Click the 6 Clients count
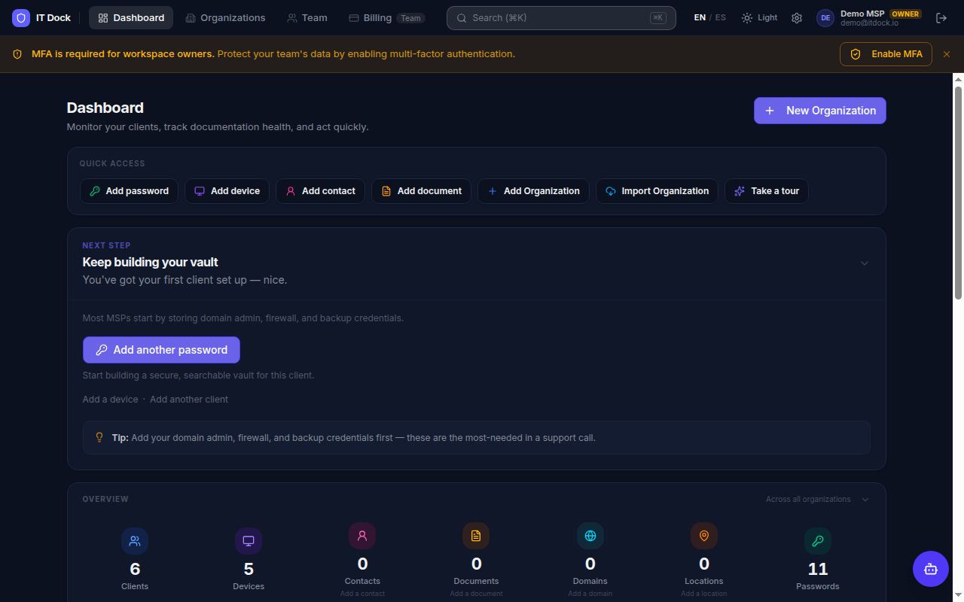 click(135, 570)
